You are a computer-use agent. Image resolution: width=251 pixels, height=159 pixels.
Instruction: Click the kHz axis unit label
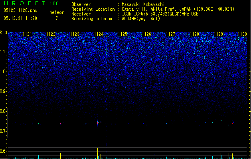click(x=4, y=32)
